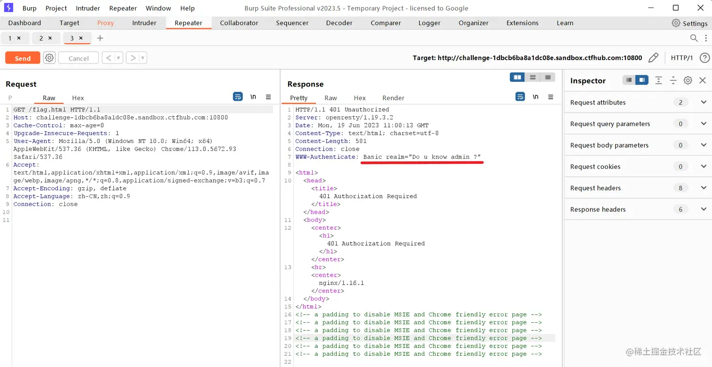The height and width of the screenshot is (367, 712).
Task: Switch Response to Raw view
Action: tap(331, 98)
